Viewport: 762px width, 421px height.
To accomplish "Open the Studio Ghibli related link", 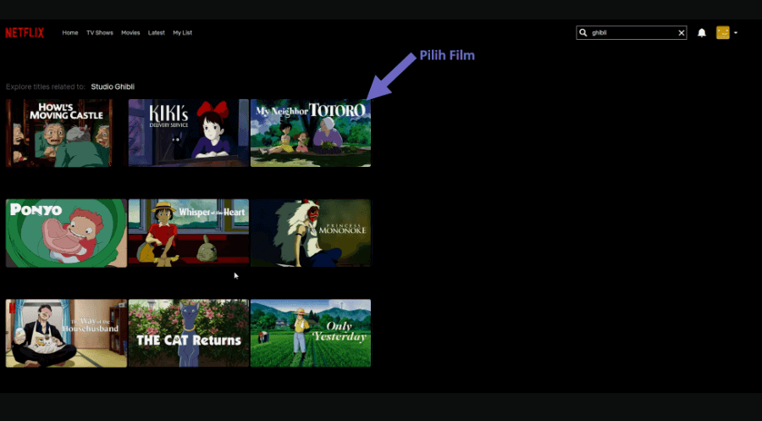I will [x=113, y=86].
